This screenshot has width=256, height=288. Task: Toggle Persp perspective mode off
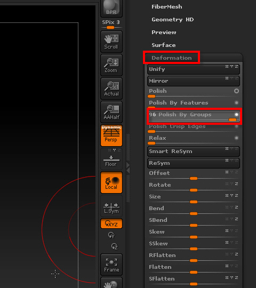coord(111,136)
